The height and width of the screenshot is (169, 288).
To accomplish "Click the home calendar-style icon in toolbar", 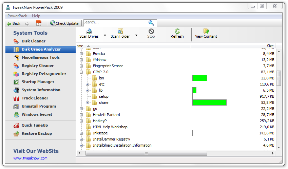I will (39, 23).
